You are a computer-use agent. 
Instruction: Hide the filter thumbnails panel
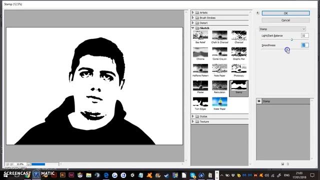coord(257,13)
